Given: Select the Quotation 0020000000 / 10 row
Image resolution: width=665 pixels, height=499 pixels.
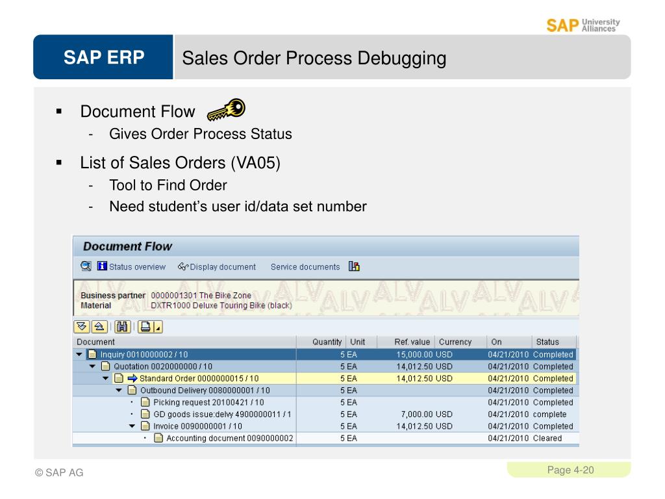Looking at the screenshot, I should click(x=325, y=366).
